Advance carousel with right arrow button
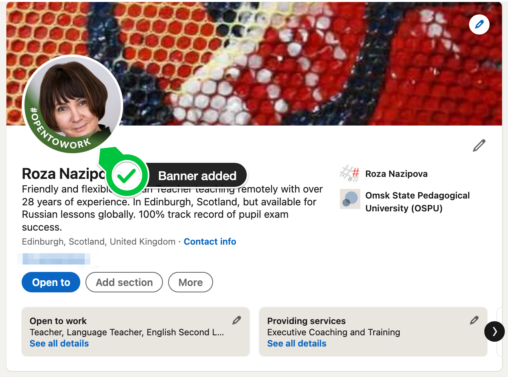This screenshot has width=508, height=377. click(x=494, y=331)
